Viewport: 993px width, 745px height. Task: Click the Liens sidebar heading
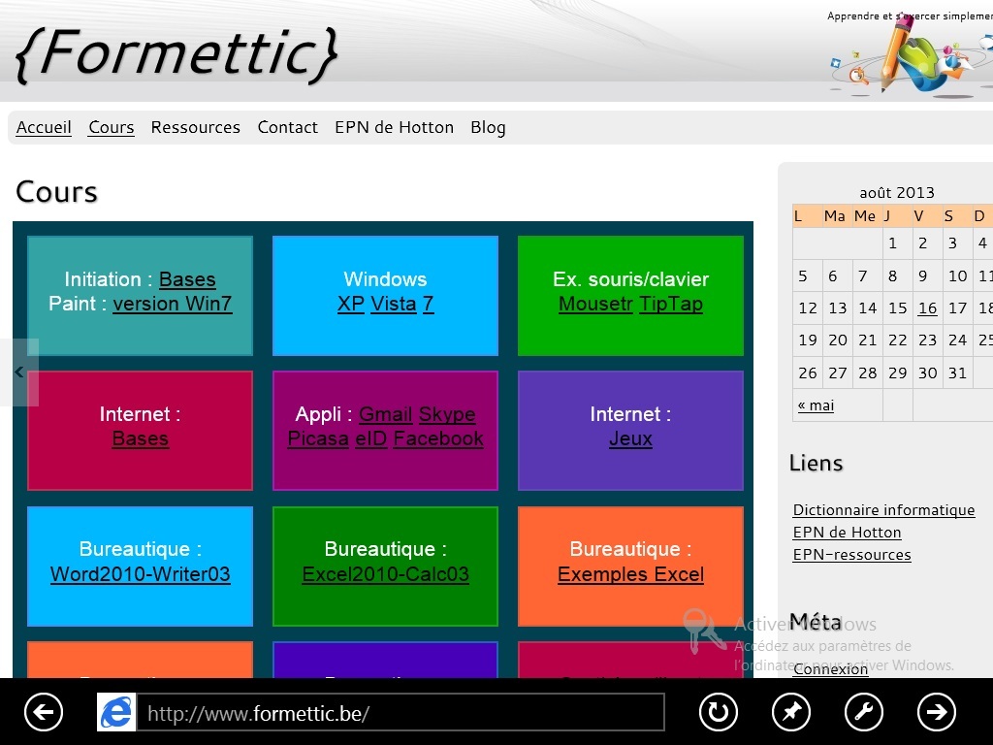coord(816,463)
